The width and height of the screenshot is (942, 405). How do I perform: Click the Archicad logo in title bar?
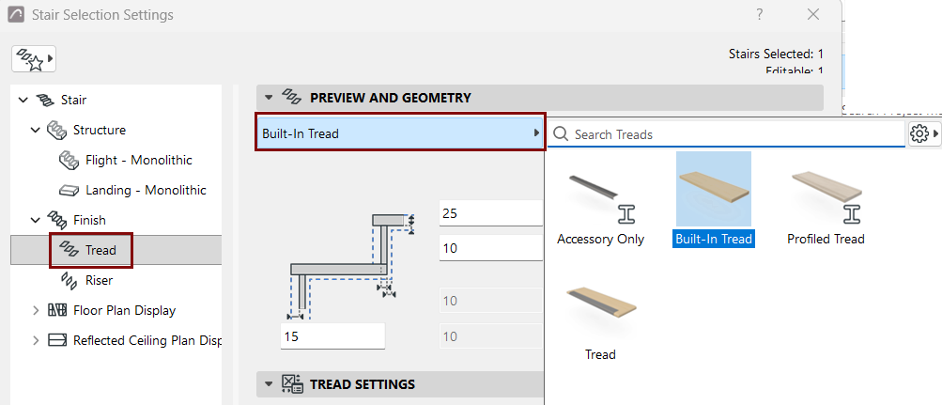pyautogui.click(x=16, y=15)
